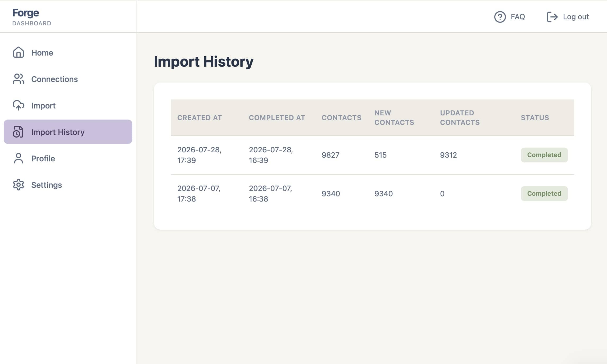The height and width of the screenshot is (364, 607).
Task: Click the Created At column header
Action: click(200, 118)
